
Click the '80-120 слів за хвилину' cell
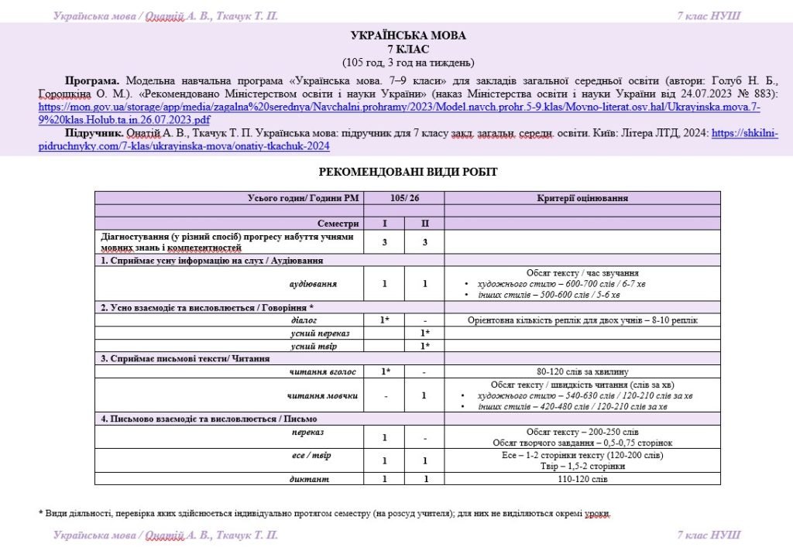[582, 371]
